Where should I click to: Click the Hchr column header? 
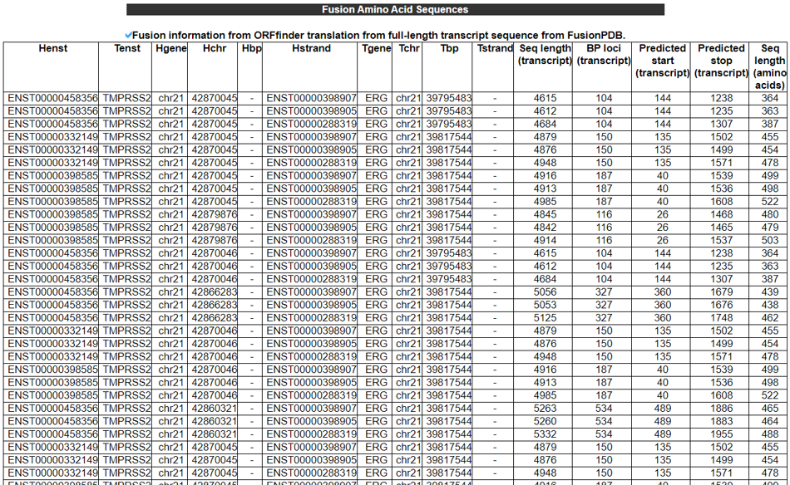[214, 49]
